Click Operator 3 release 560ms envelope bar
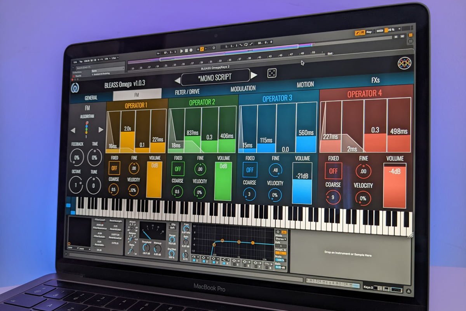The width and height of the screenshot is (466, 311). [306, 127]
